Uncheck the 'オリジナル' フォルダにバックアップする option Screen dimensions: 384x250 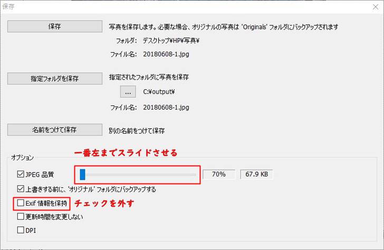tap(21, 189)
